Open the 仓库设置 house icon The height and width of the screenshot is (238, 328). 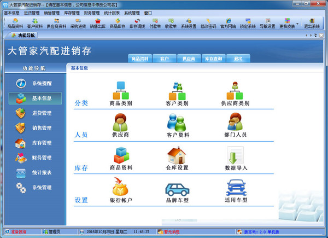[x=177, y=159]
